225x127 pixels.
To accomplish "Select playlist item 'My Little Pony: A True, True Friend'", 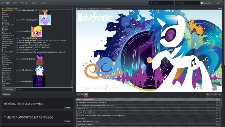I will coord(148,106).
